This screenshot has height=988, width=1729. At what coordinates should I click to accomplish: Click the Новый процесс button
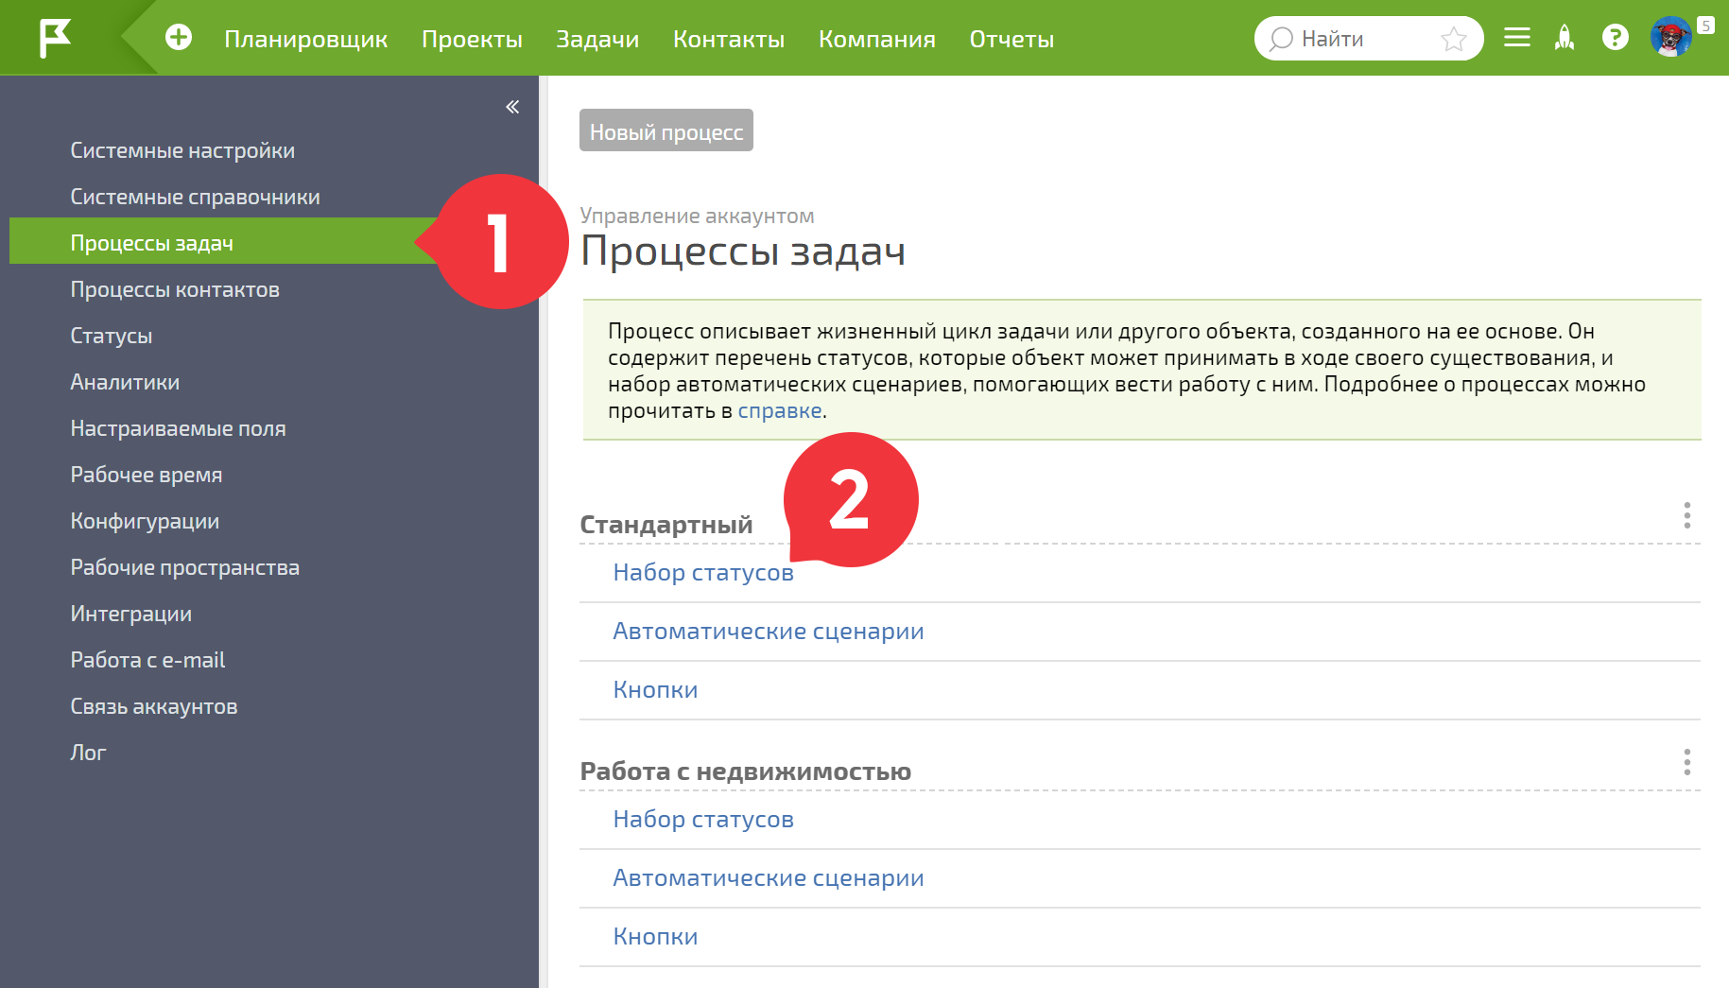(666, 130)
